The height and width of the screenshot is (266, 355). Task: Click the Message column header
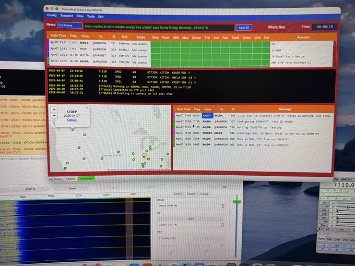click(285, 109)
